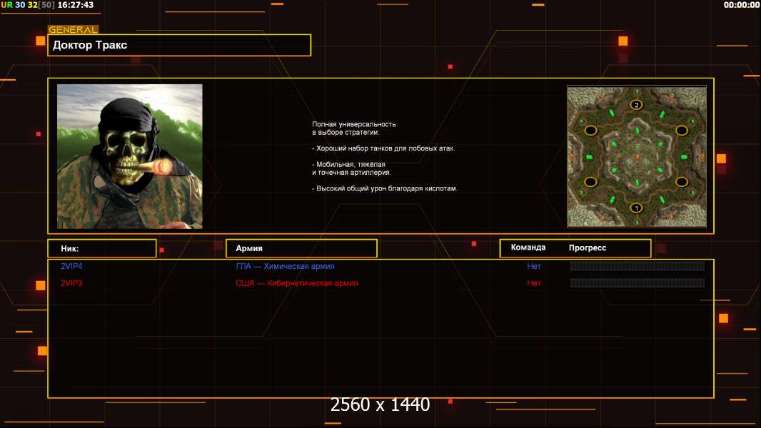Click the Прогресс column header
The height and width of the screenshot is (428, 761).
[588, 248]
